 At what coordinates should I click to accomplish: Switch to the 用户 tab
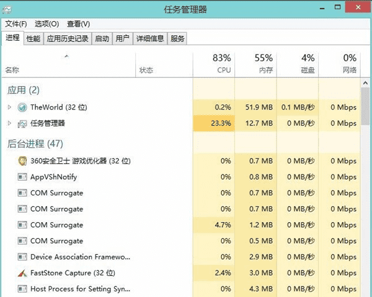tap(122, 38)
